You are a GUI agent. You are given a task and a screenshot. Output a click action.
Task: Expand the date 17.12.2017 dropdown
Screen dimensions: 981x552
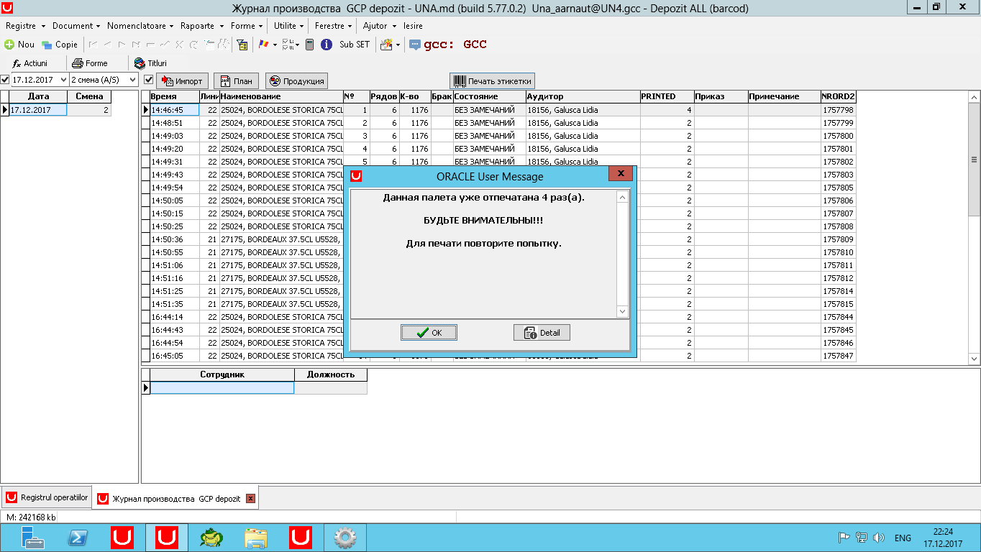tap(63, 80)
